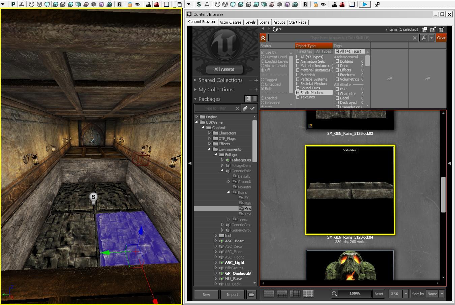Reset the thumbnail zoom
The width and height of the screenshot is (455, 305).
[378, 294]
